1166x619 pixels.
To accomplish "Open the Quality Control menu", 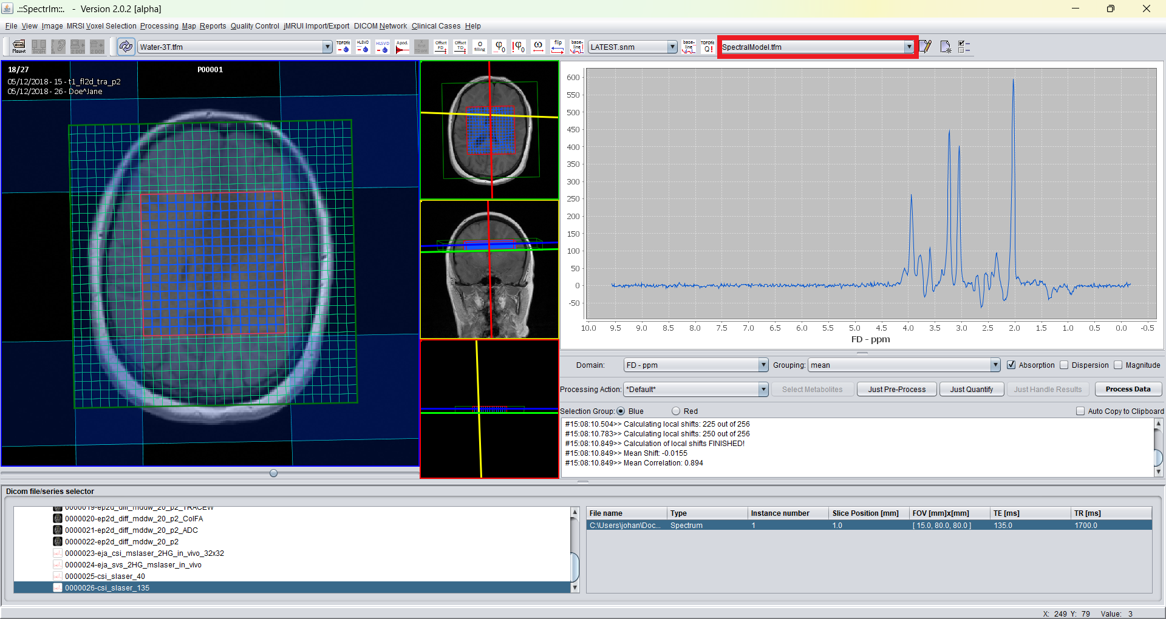I will (254, 26).
